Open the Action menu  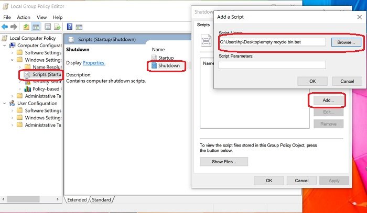tap(24, 17)
